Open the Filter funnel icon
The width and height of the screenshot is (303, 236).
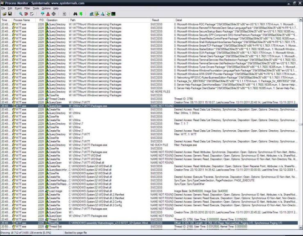pyautogui.click(x=43, y=14)
